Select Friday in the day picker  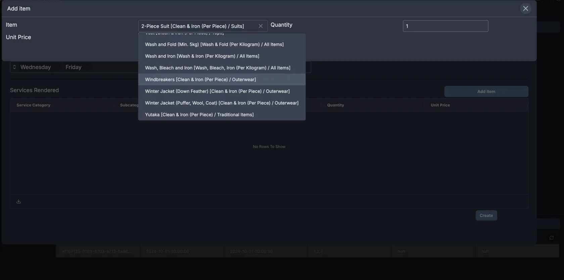[x=74, y=67]
